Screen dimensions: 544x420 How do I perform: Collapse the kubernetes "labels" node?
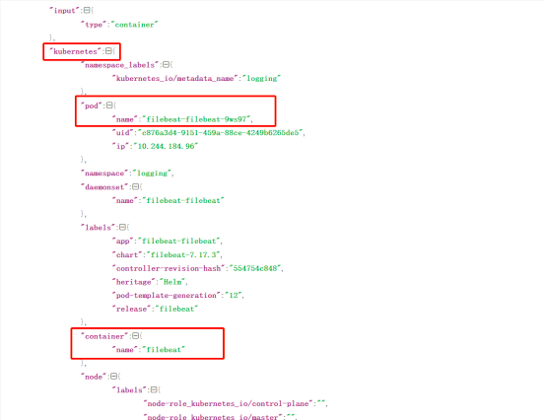click(x=122, y=228)
